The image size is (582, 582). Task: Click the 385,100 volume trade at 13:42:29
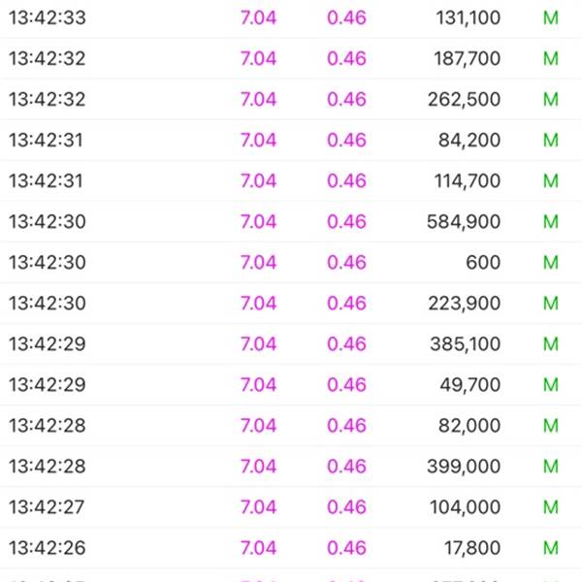(x=291, y=344)
